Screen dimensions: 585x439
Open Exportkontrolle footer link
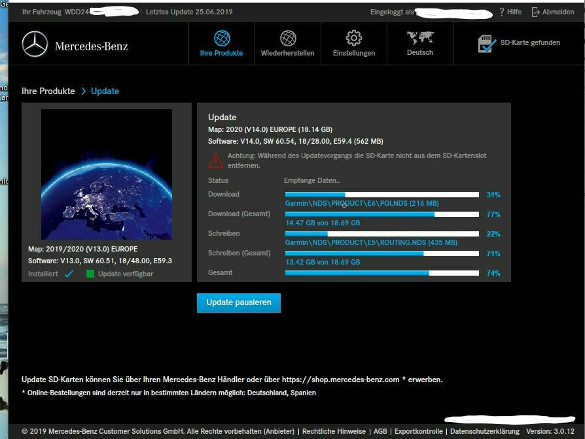419,431
